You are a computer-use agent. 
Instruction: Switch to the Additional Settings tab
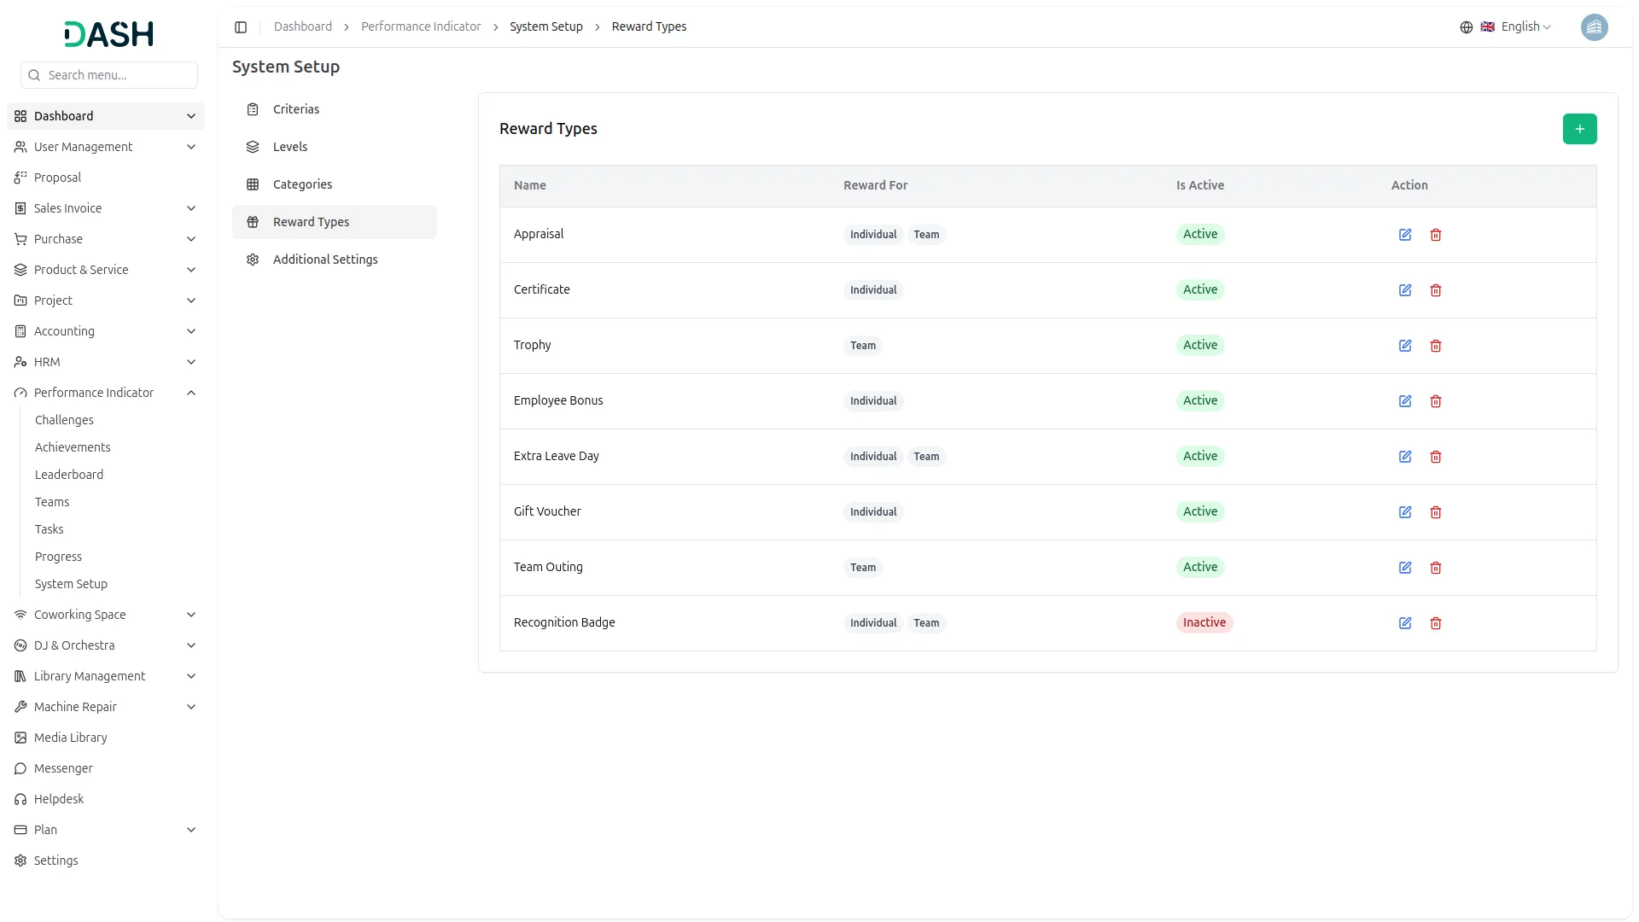(x=324, y=260)
